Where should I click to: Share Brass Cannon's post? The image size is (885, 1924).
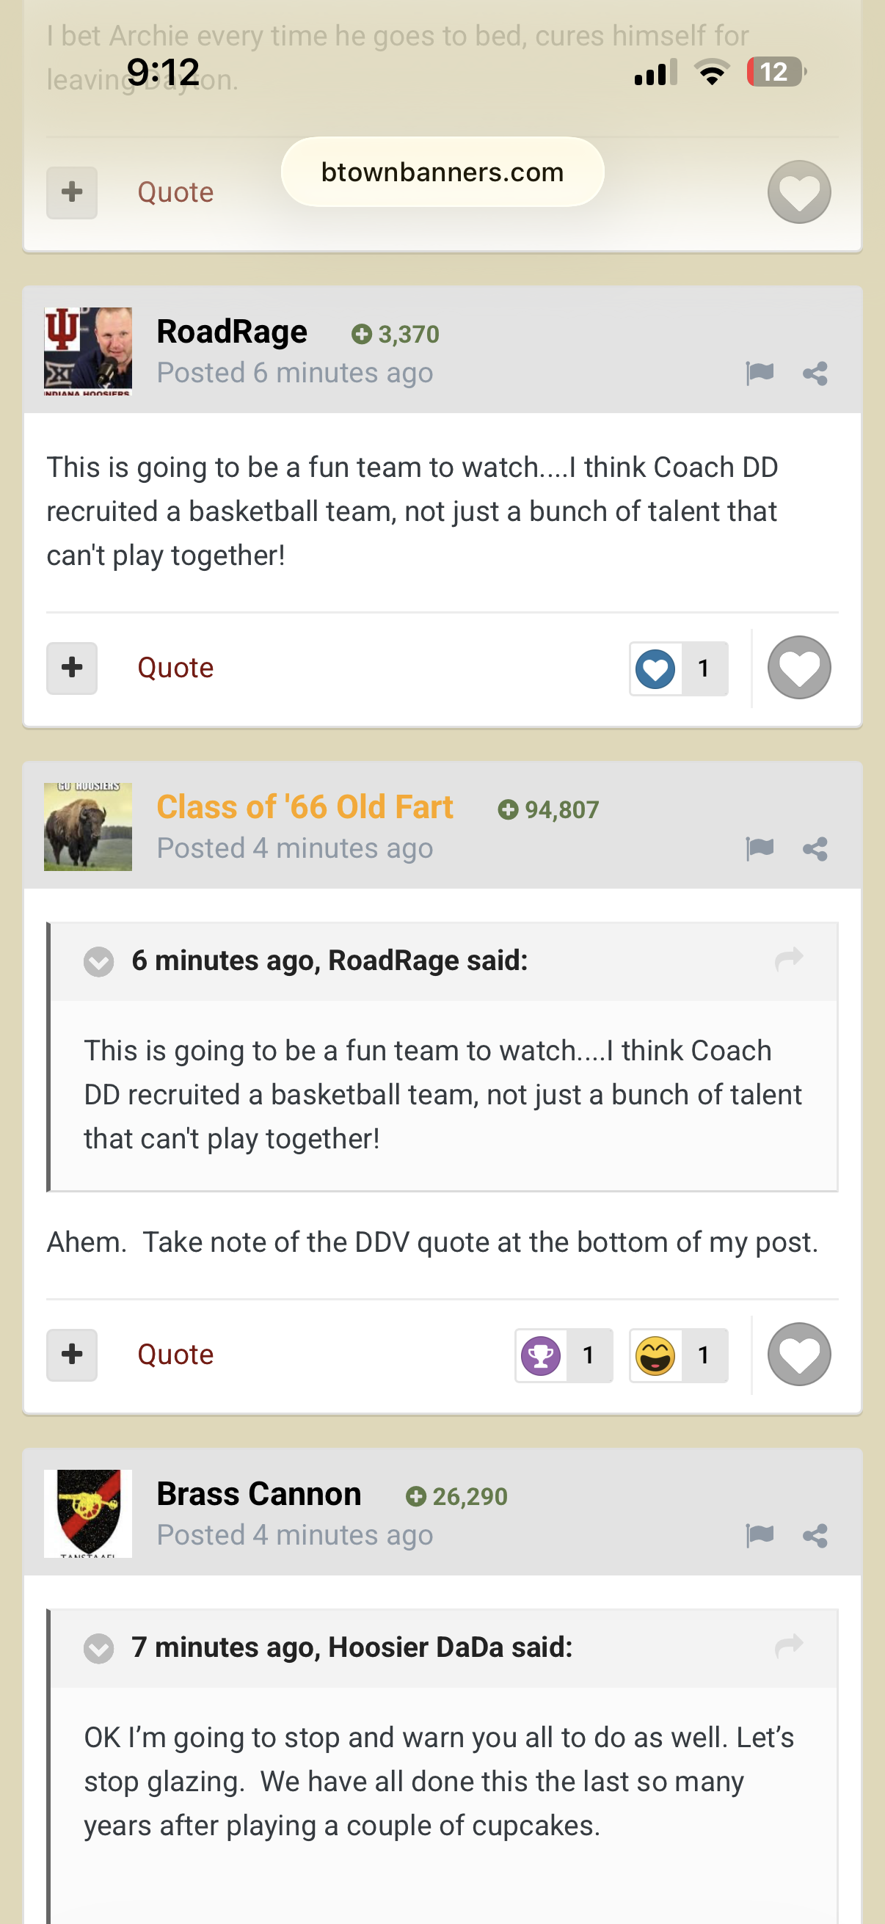815,1536
